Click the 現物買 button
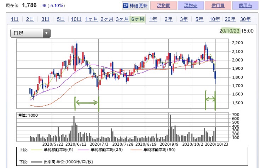The image size is (261, 168). pyautogui.click(x=163, y=6)
